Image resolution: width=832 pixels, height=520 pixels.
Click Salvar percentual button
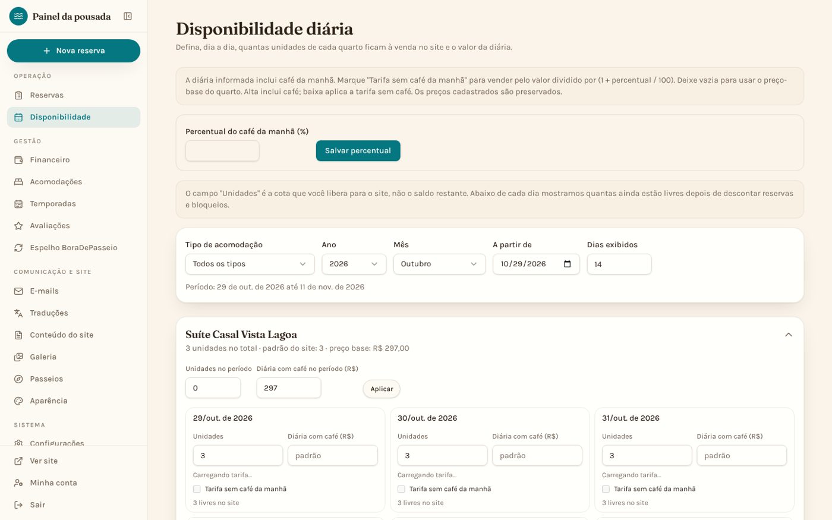point(358,151)
